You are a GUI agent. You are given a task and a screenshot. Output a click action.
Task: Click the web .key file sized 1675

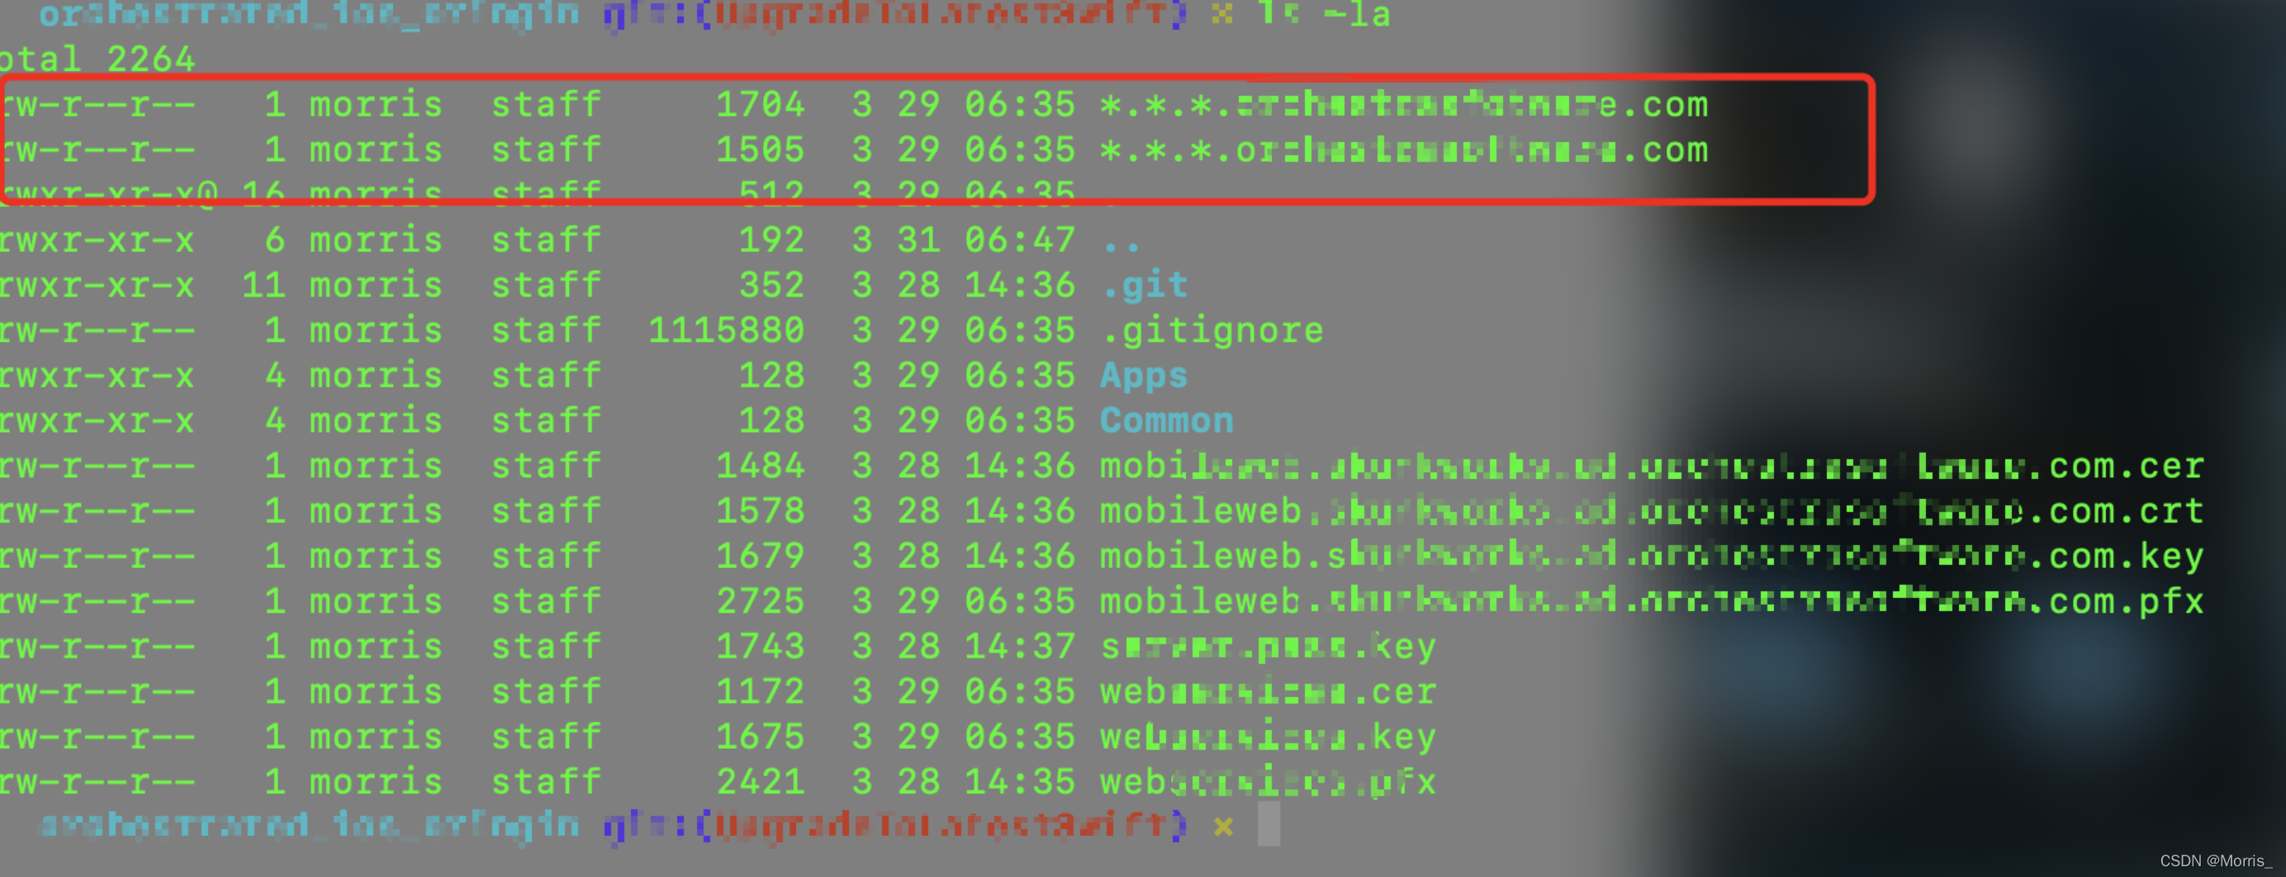[x=1269, y=736]
